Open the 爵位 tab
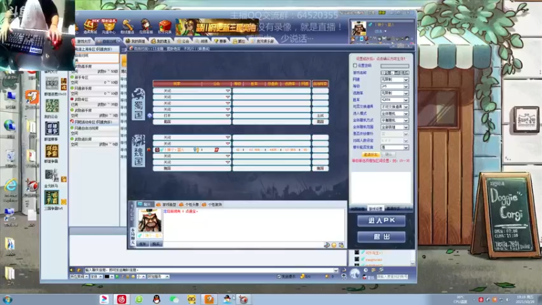542x305 pixels. (239, 41)
